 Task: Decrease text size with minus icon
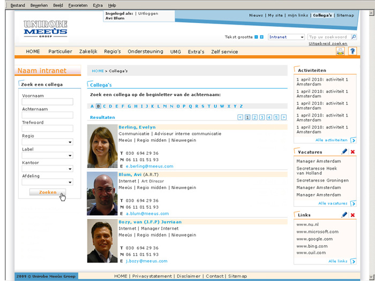256,37
